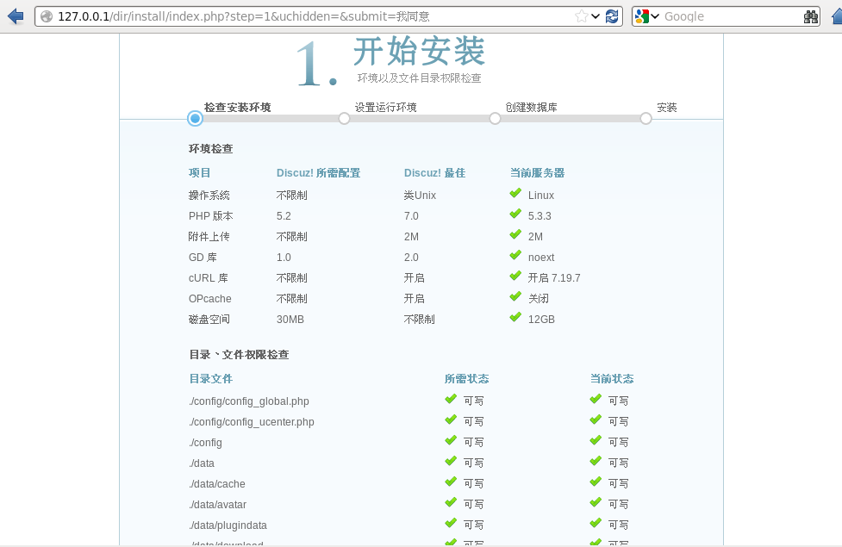
Task: Click the globe site identity icon
Action: (x=47, y=16)
